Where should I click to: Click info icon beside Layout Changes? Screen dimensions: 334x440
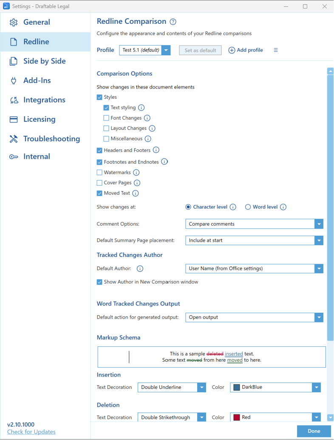pyautogui.click(x=152, y=128)
